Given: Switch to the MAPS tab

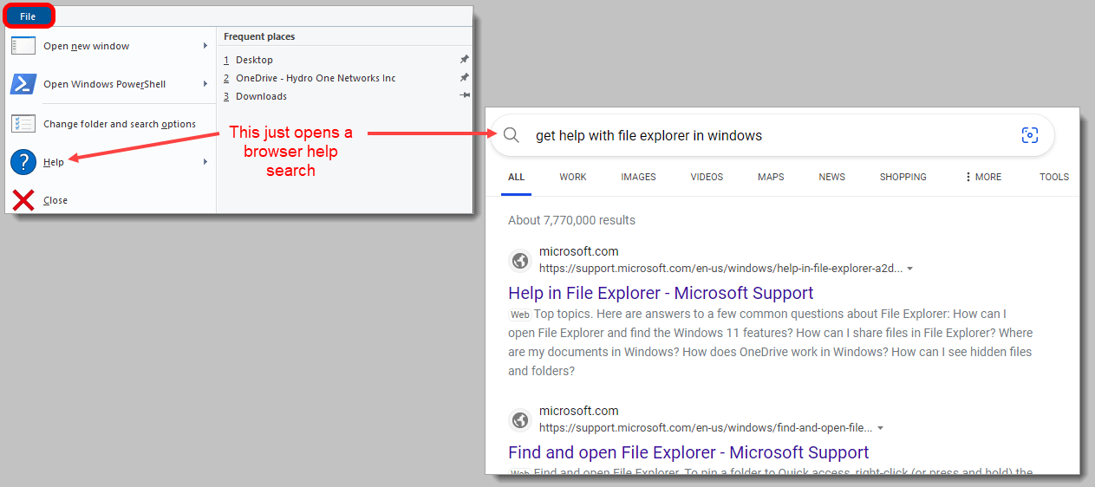Looking at the screenshot, I should pos(771,177).
